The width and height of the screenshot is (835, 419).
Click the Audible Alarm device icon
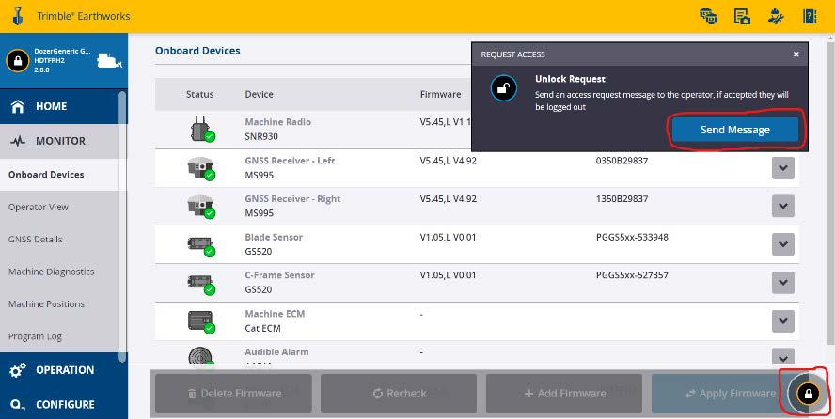[201, 356]
